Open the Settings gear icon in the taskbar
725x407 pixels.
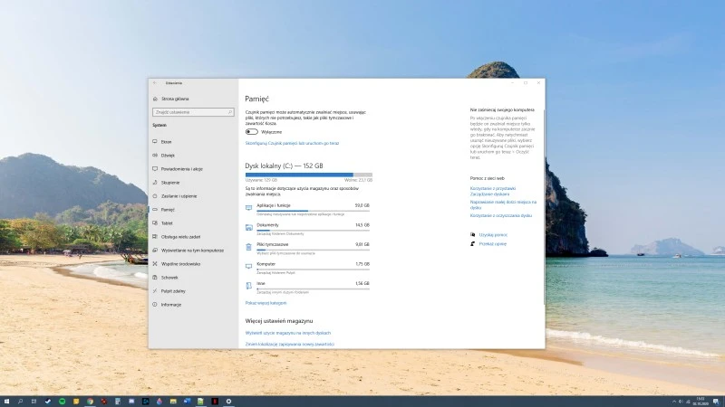pyautogui.click(x=228, y=402)
